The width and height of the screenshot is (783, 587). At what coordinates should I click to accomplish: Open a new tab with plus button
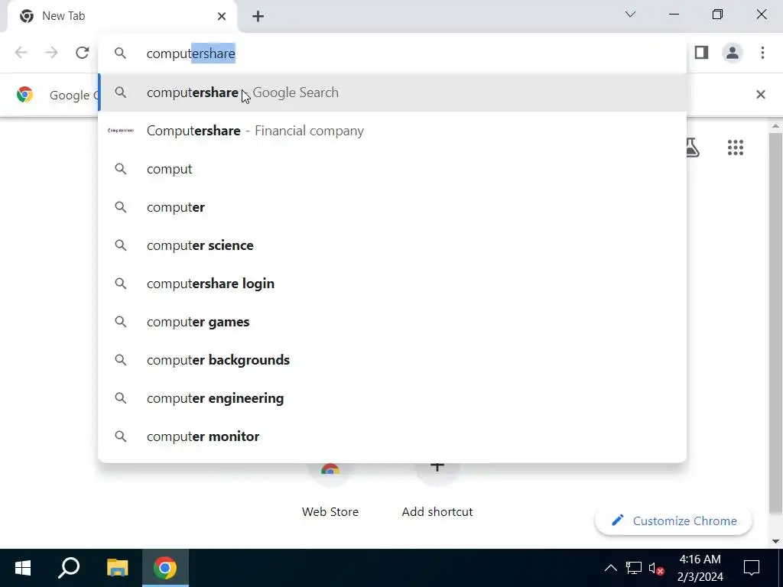258,17
